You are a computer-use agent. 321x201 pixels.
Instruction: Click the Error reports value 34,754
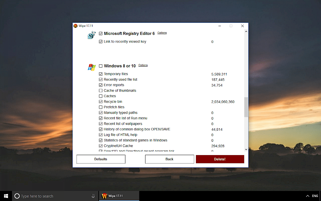pos(217,85)
